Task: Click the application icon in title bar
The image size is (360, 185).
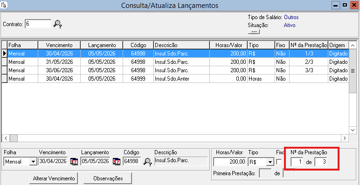Action: [x=3, y=5]
